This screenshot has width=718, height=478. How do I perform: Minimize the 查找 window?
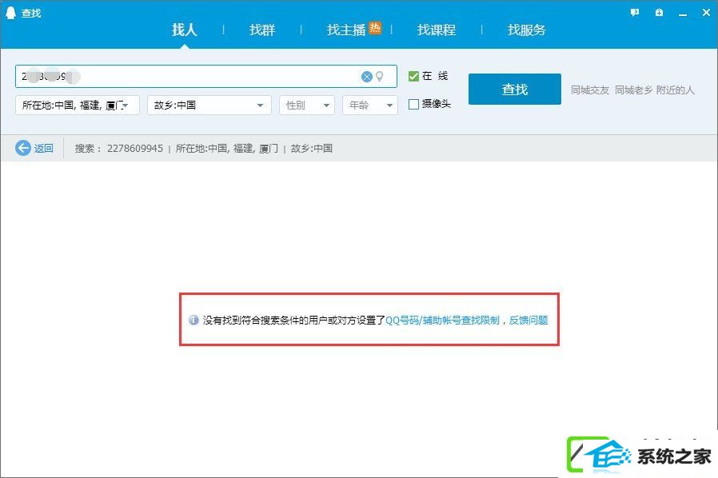683,14
